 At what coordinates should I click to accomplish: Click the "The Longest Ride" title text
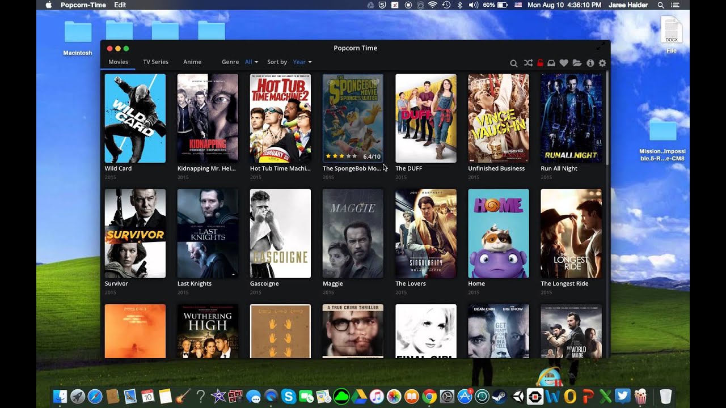[x=564, y=283]
